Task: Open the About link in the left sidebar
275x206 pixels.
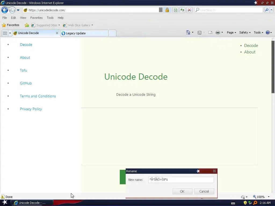Action: point(25,57)
